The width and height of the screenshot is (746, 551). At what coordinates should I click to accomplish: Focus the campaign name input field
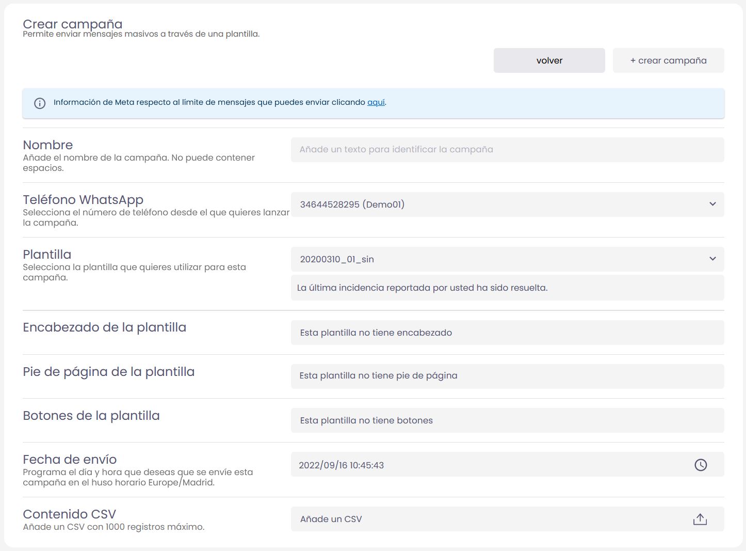(x=507, y=150)
